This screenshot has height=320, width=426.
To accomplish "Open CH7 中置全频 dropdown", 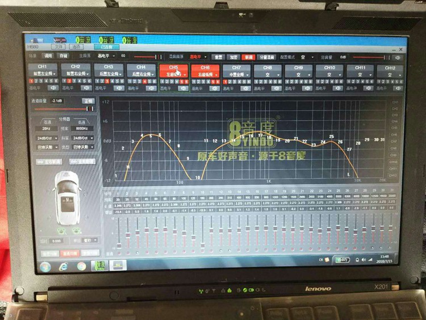I will coord(236,74).
